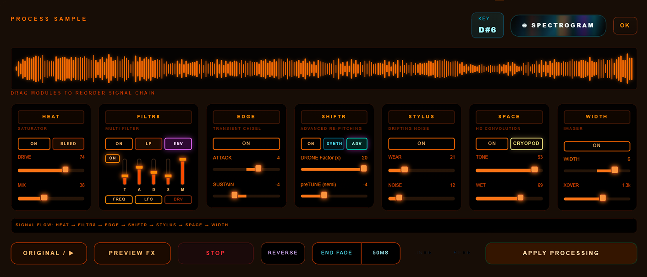Toggle the envelope ON switch in FILTR8
The width and height of the screenshot is (647, 277).
112,159
